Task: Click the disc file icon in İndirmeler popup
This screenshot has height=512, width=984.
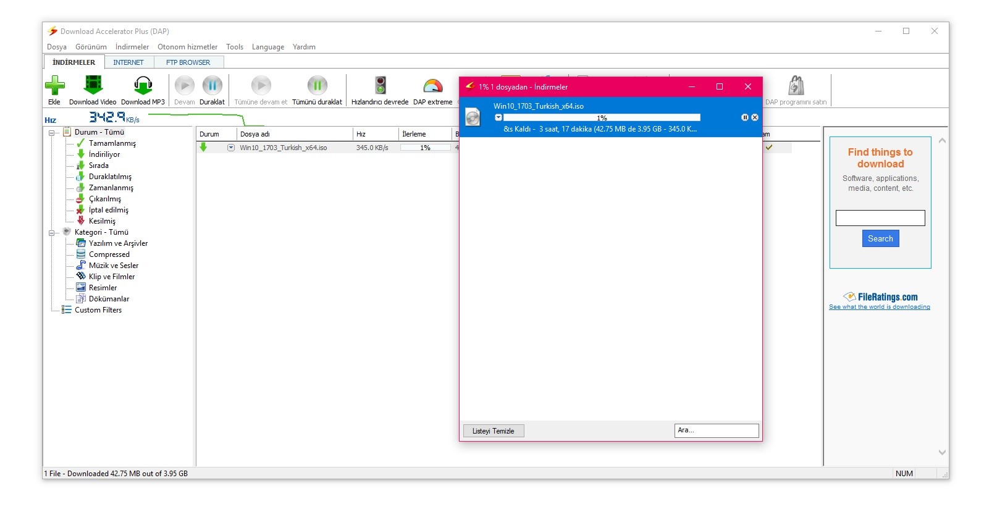Action: pos(473,117)
